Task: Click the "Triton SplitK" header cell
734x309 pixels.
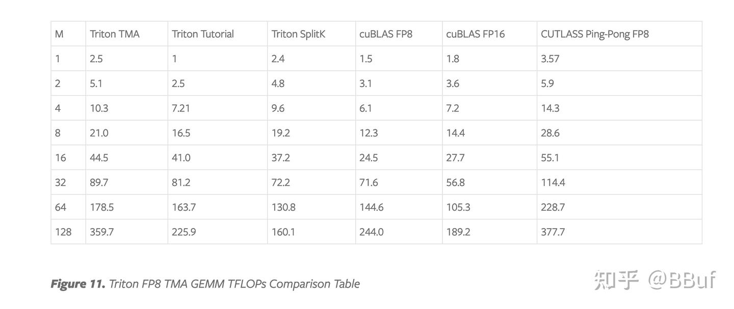Action: (x=298, y=34)
